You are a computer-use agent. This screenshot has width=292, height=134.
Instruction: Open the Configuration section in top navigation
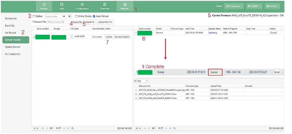click(x=82, y=6)
